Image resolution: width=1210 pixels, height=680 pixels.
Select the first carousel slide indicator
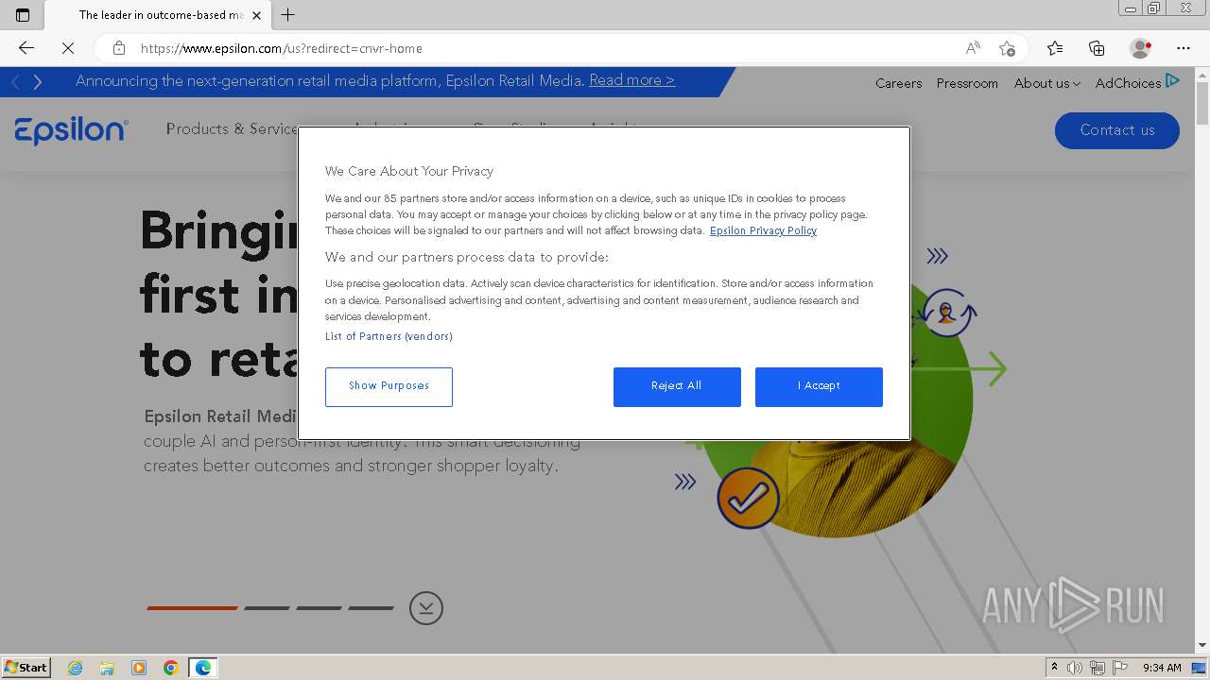coord(192,608)
